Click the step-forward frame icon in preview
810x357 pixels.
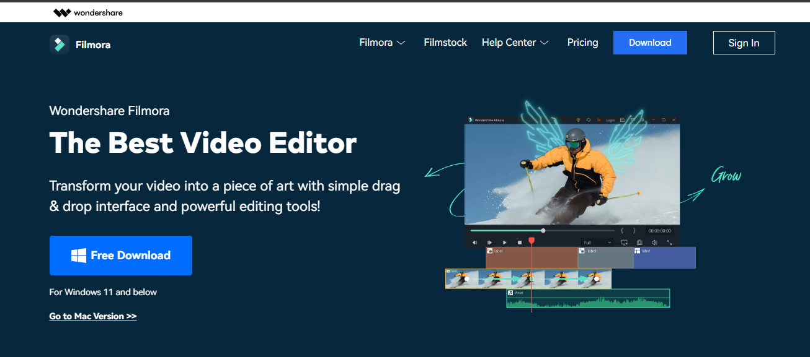(489, 243)
